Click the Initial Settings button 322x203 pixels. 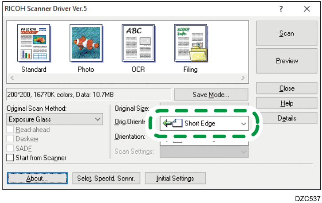pos(175,178)
